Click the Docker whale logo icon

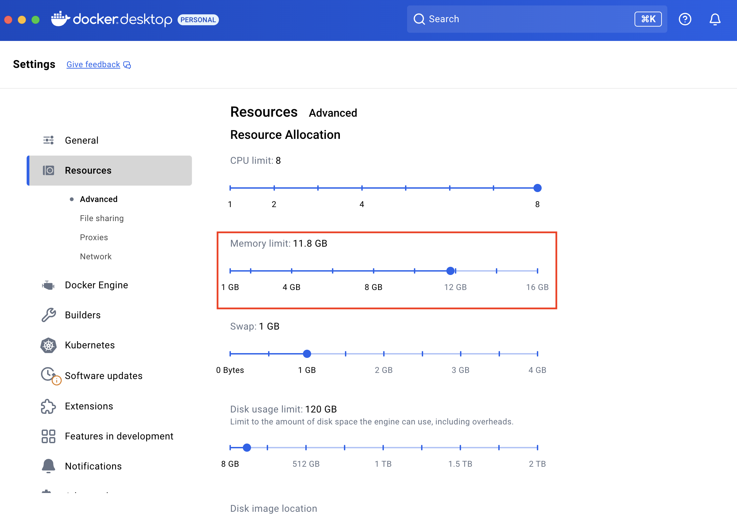[60, 19]
